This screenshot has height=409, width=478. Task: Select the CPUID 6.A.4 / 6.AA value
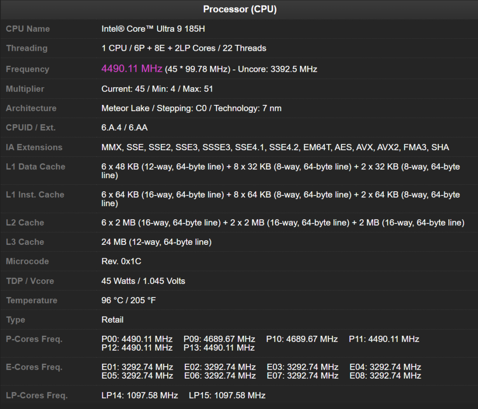[x=125, y=128]
